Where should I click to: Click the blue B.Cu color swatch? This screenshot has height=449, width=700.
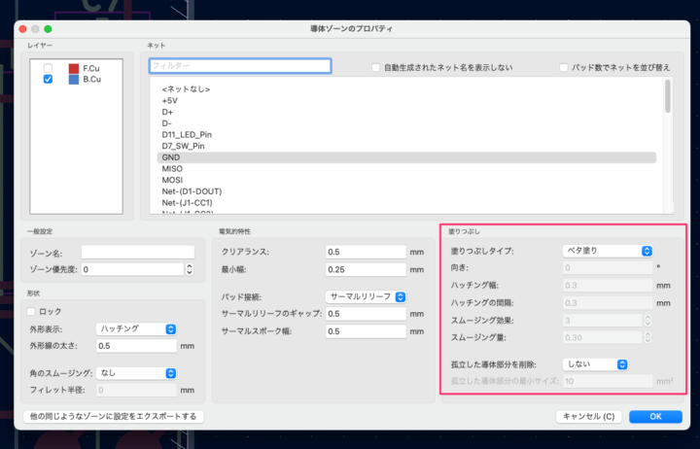pyautogui.click(x=74, y=81)
